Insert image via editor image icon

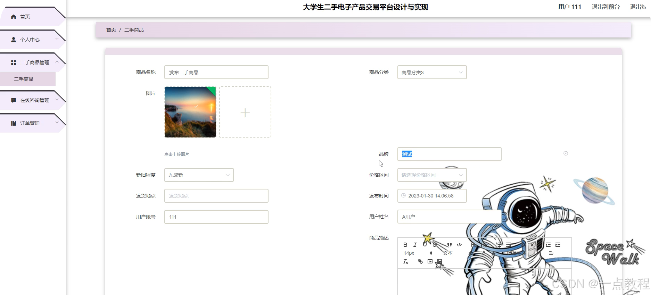pos(430,261)
